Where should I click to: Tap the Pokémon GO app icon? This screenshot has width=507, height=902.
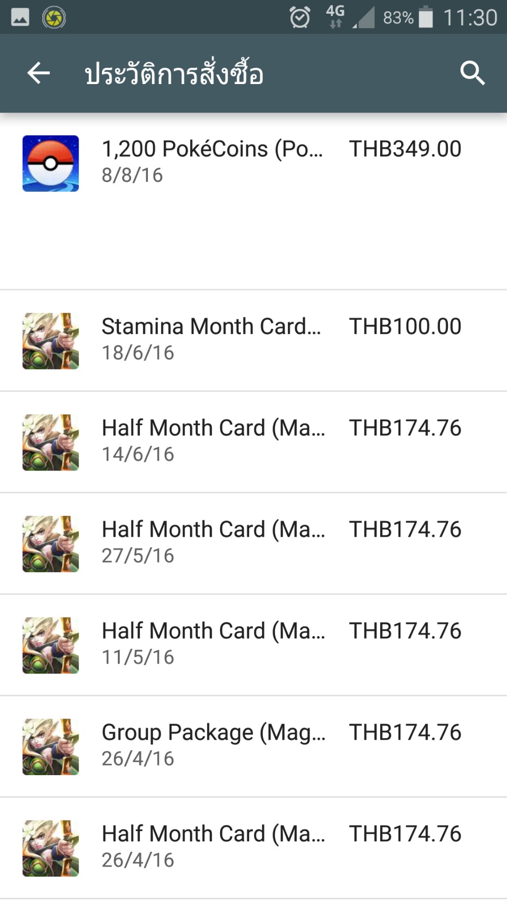click(x=51, y=163)
